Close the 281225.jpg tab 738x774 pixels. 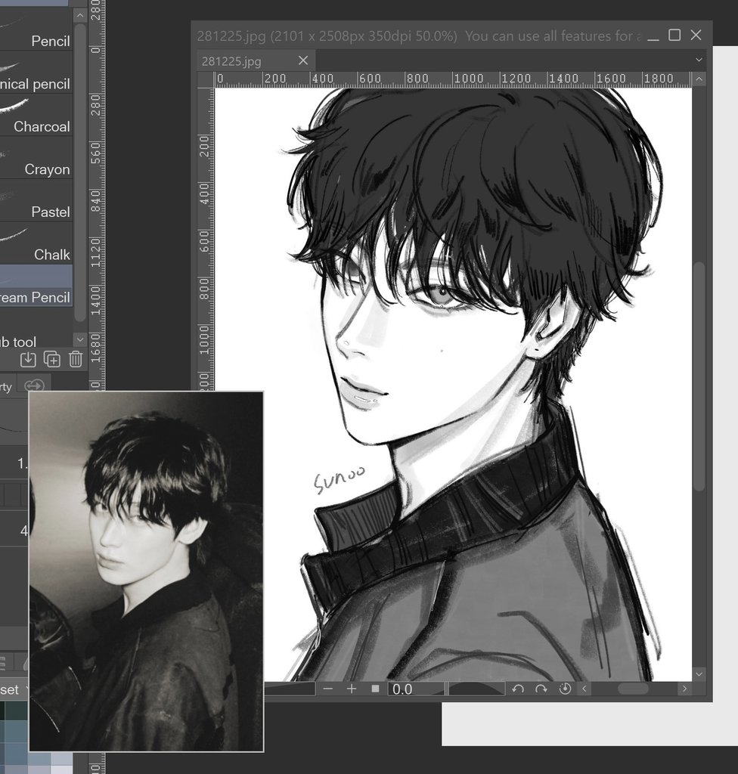303,60
